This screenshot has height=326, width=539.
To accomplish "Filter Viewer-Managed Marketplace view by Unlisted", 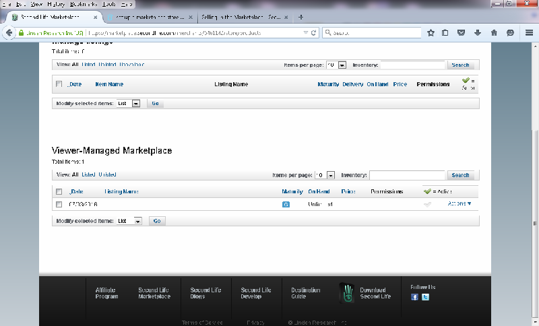I will [x=108, y=174].
